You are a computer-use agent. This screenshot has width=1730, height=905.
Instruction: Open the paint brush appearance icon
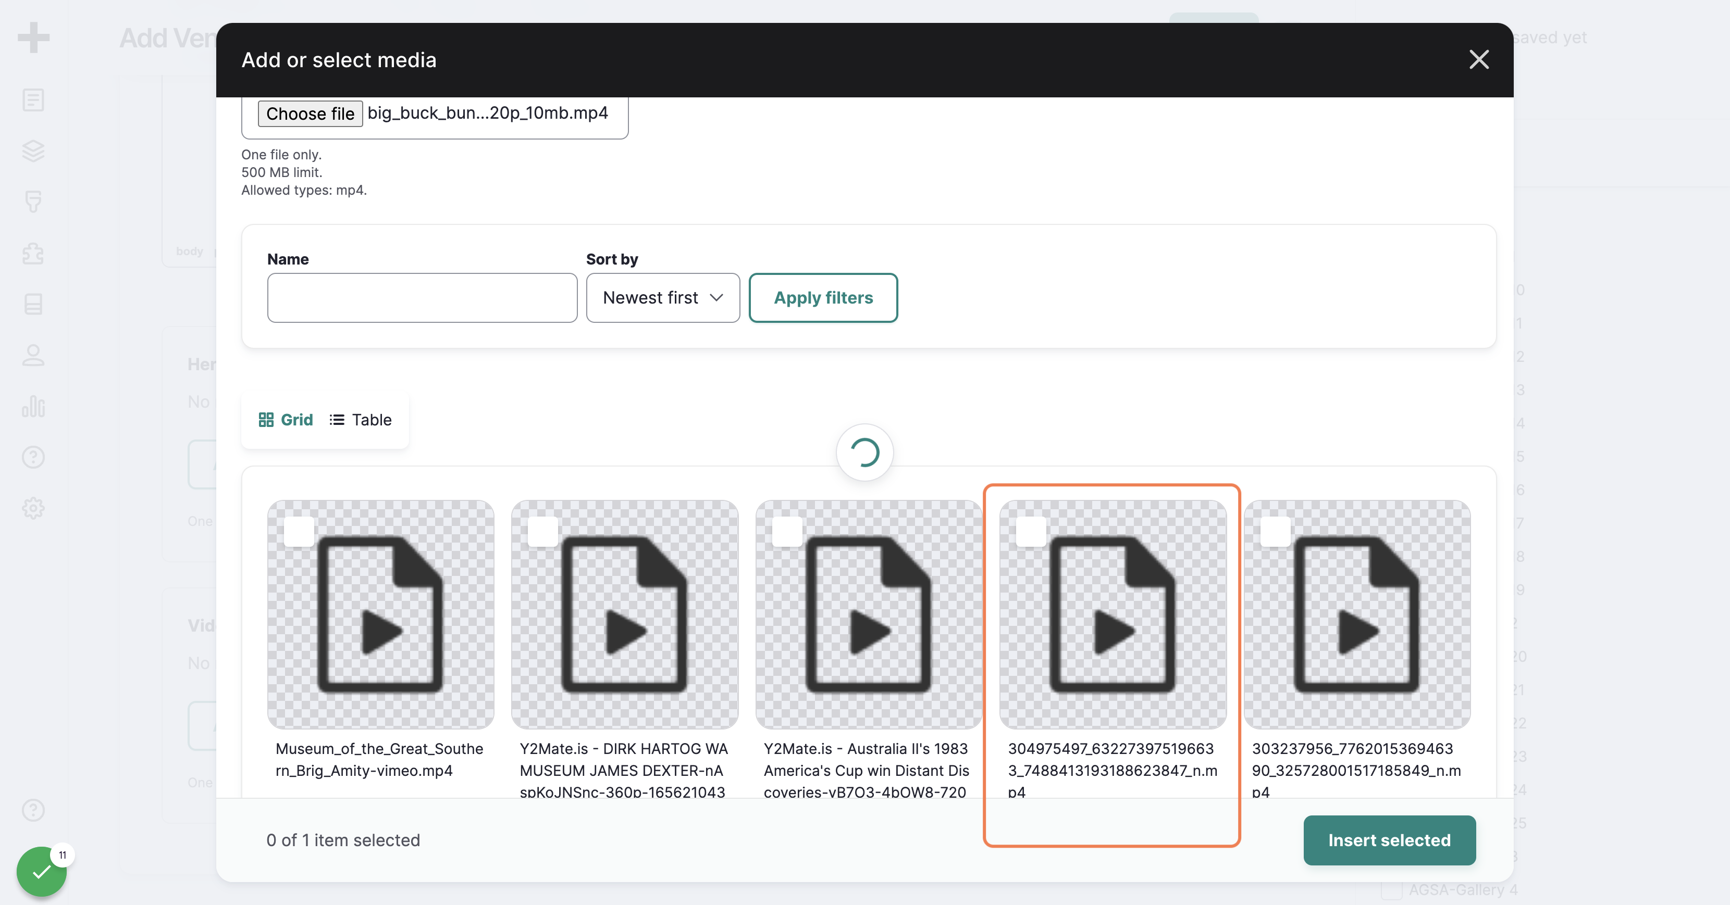click(x=33, y=202)
